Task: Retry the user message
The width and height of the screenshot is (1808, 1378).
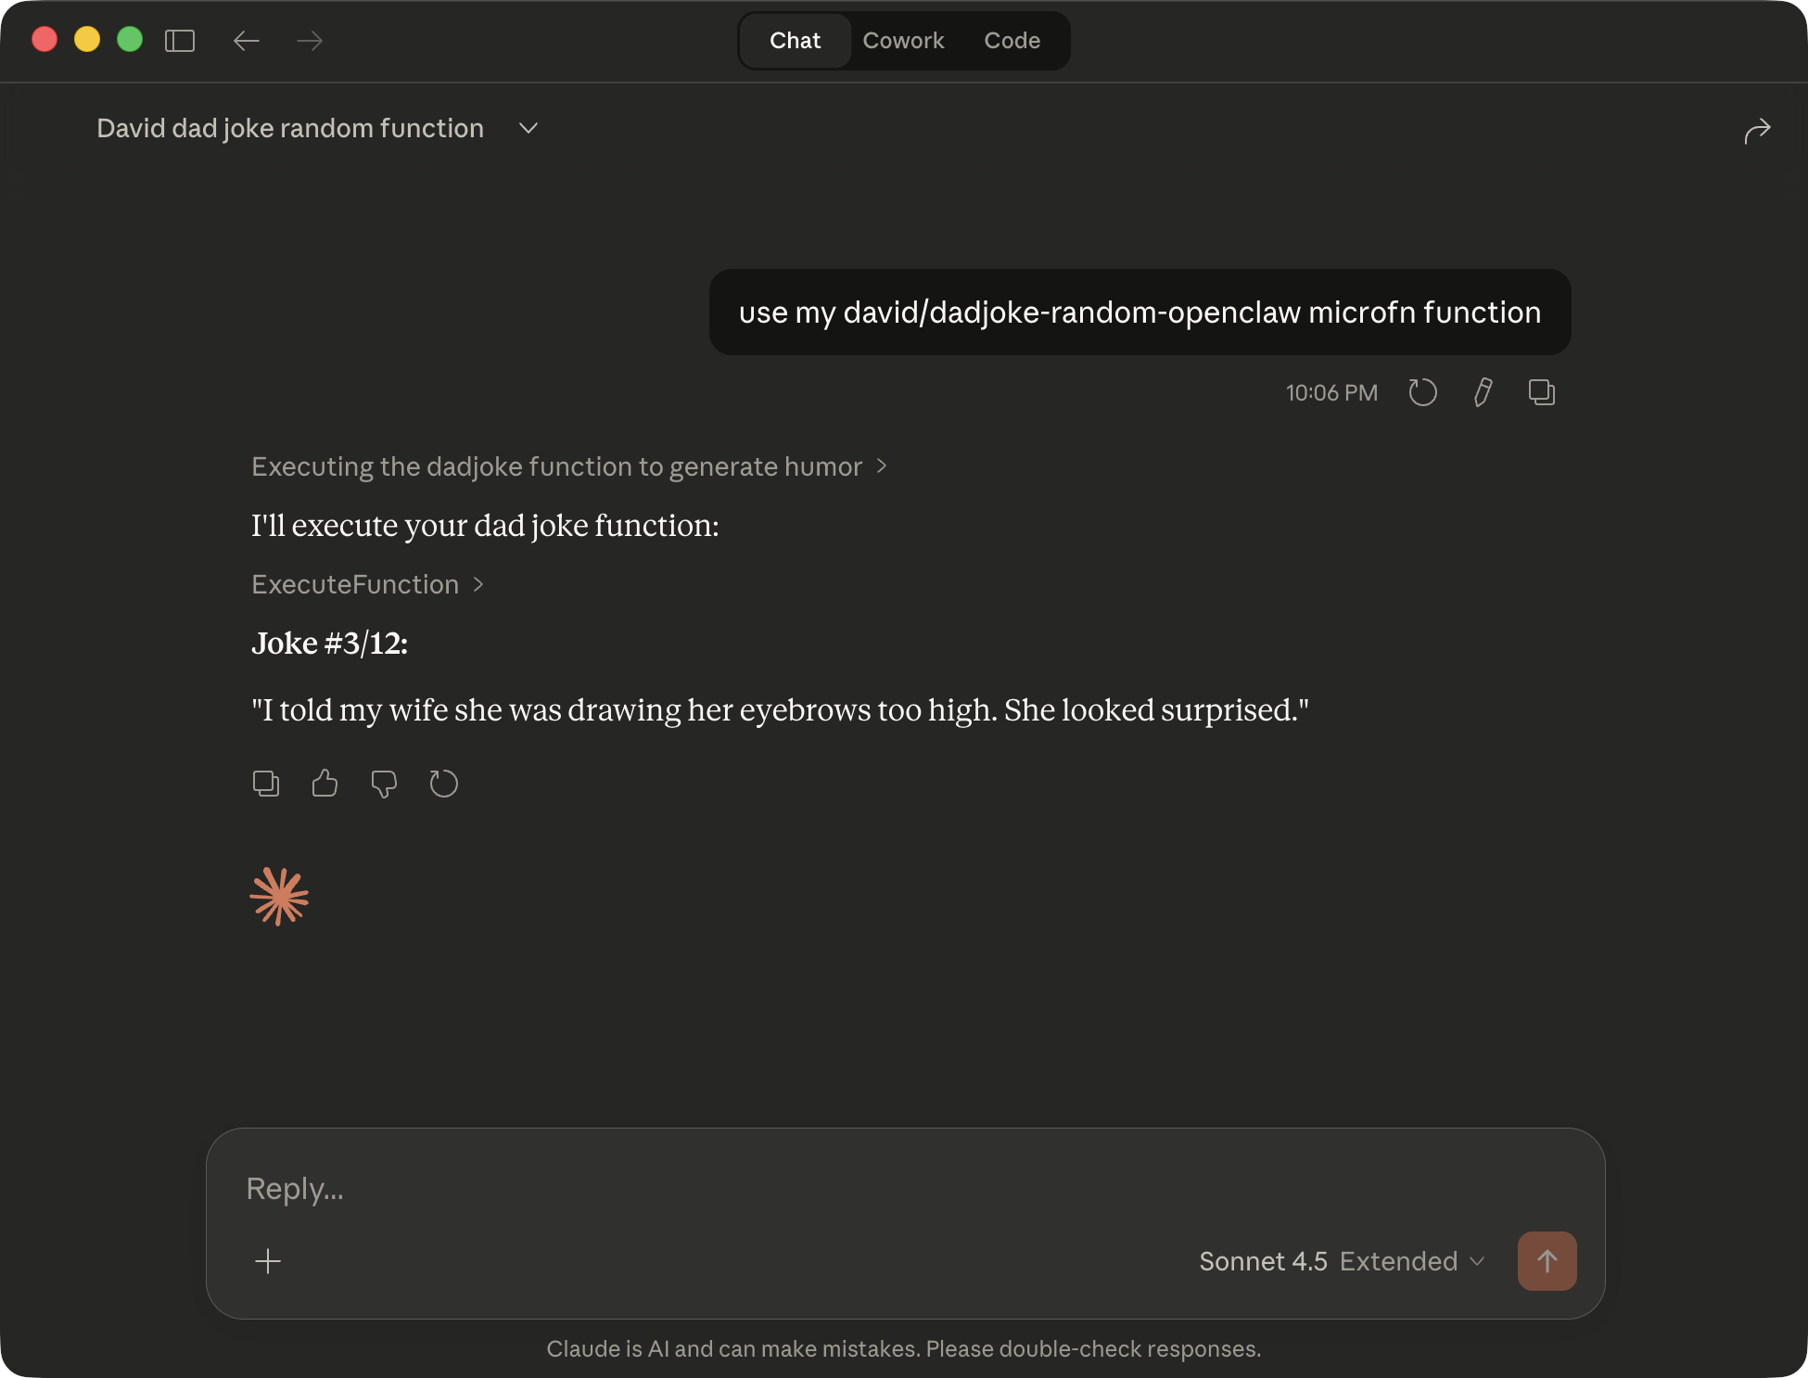Action: pyautogui.click(x=1423, y=392)
